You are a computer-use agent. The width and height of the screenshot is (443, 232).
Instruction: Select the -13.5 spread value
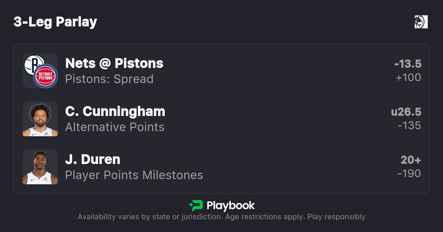click(408, 64)
